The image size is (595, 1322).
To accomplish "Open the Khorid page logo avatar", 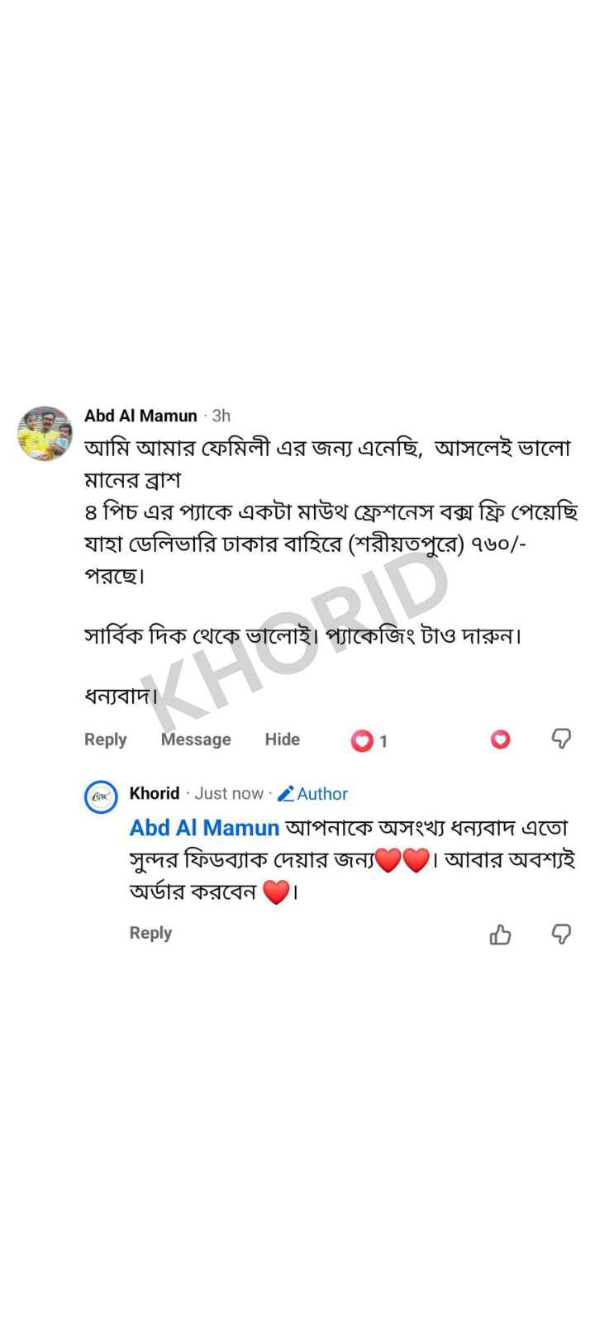I will 102,798.
